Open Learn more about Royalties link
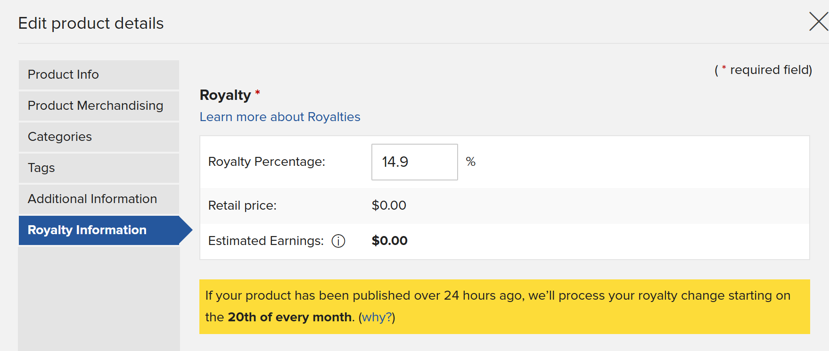This screenshot has height=351, width=829. [280, 117]
